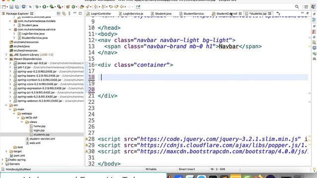Close the students.jsp editor tab
Image resolution: width=317 pixels, height=178 pixels.
tap(269, 13)
